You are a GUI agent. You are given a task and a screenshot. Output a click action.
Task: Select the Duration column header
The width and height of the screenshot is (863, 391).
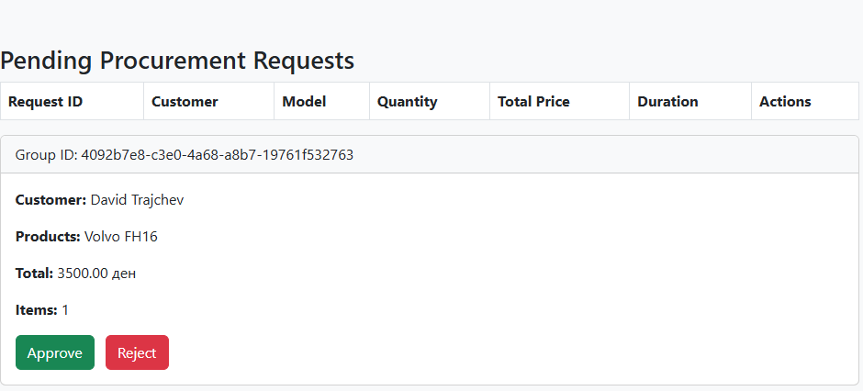tap(667, 102)
